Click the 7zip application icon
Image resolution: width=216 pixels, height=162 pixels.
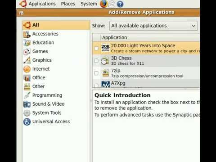coord(106,73)
